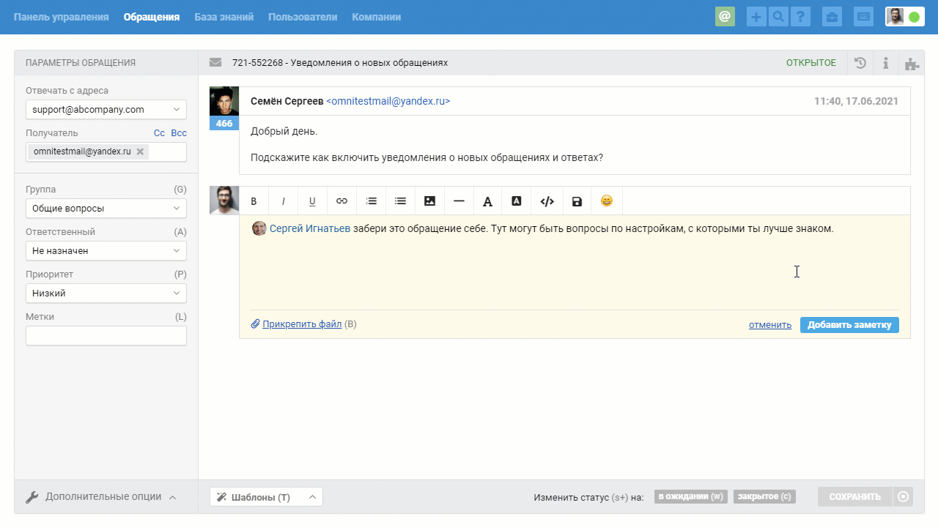Click the 'СОХРАНИТЬ' button
Image resolution: width=938 pixels, height=527 pixels.
(x=855, y=497)
